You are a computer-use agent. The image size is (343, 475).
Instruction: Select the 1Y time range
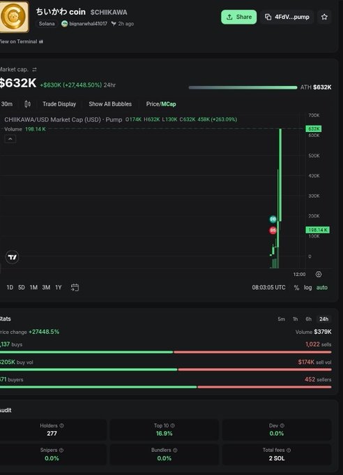(59, 288)
